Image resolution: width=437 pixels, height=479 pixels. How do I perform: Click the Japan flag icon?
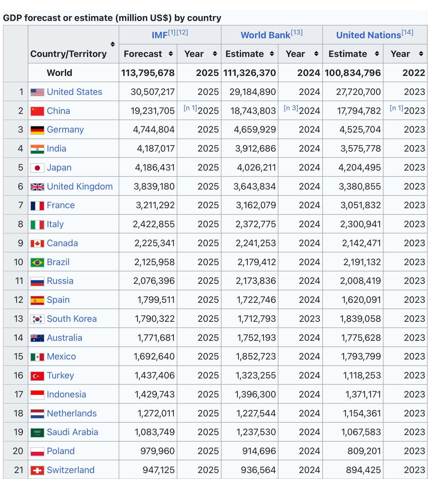point(37,168)
